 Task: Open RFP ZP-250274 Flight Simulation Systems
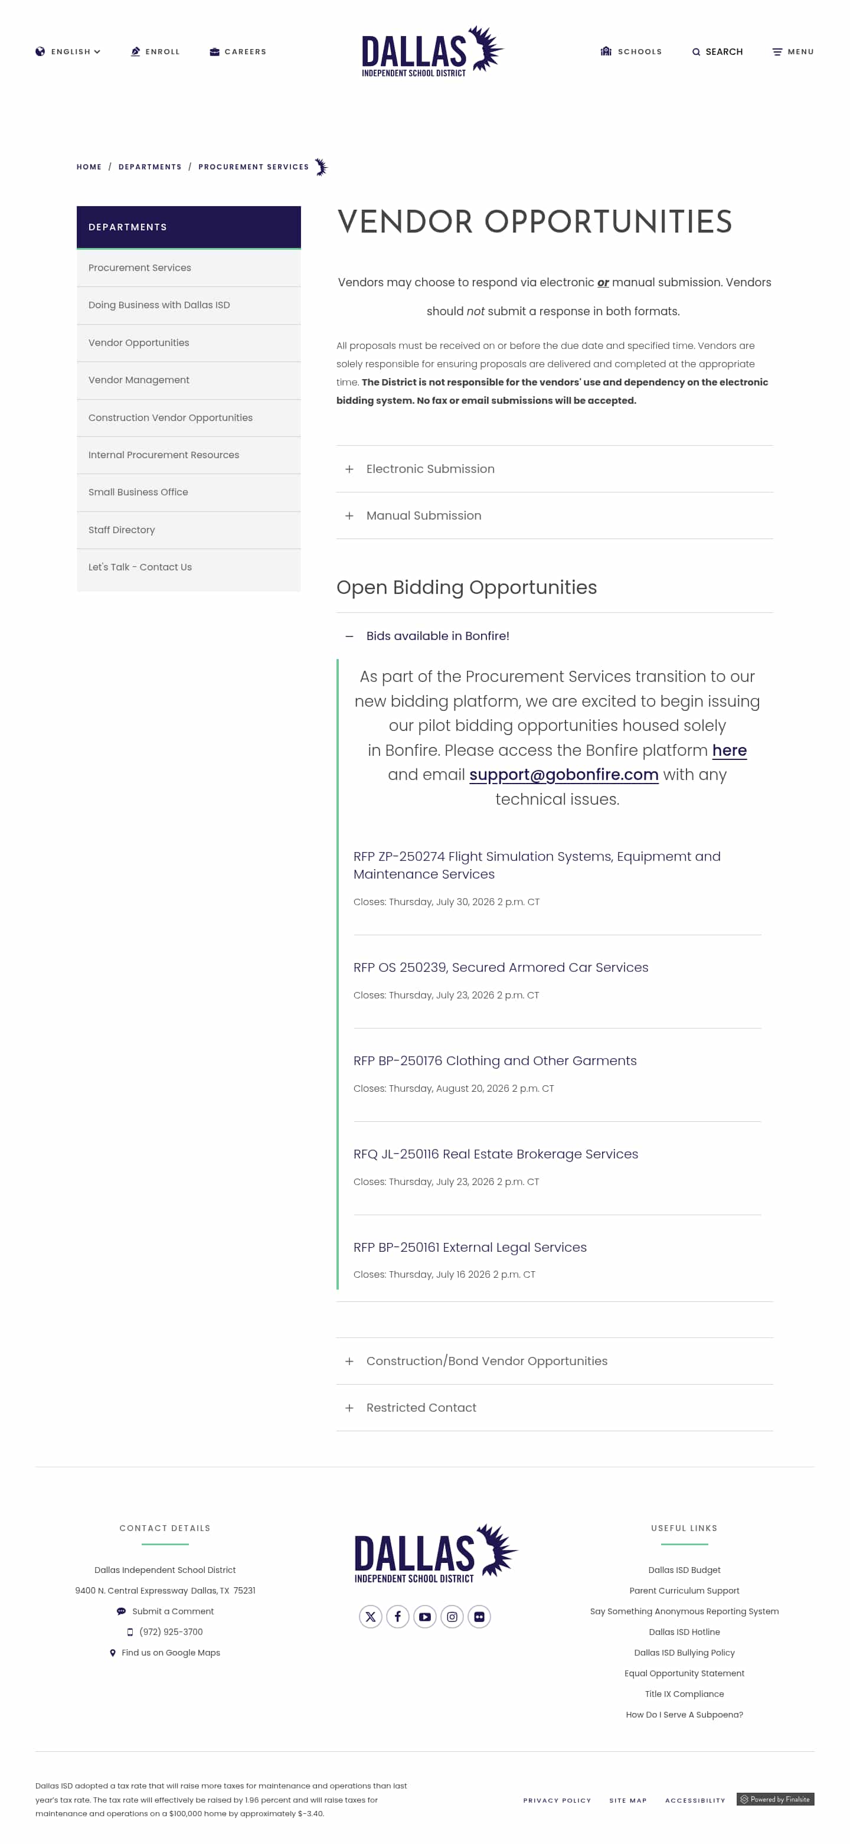tap(537, 865)
